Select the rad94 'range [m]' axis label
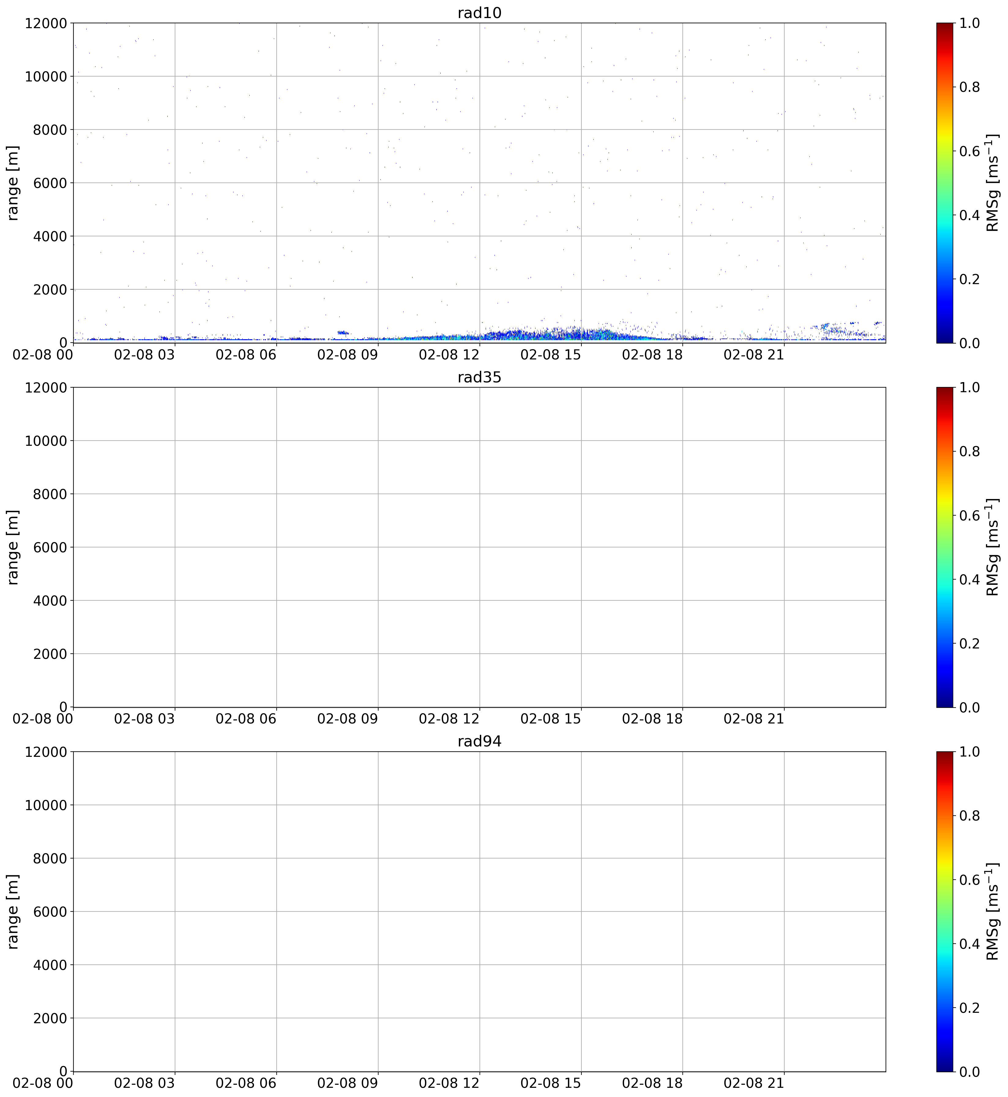This screenshot has width=1008, height=1097. 13,911
